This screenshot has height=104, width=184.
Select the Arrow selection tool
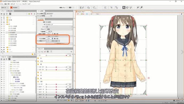pos(124,7)
